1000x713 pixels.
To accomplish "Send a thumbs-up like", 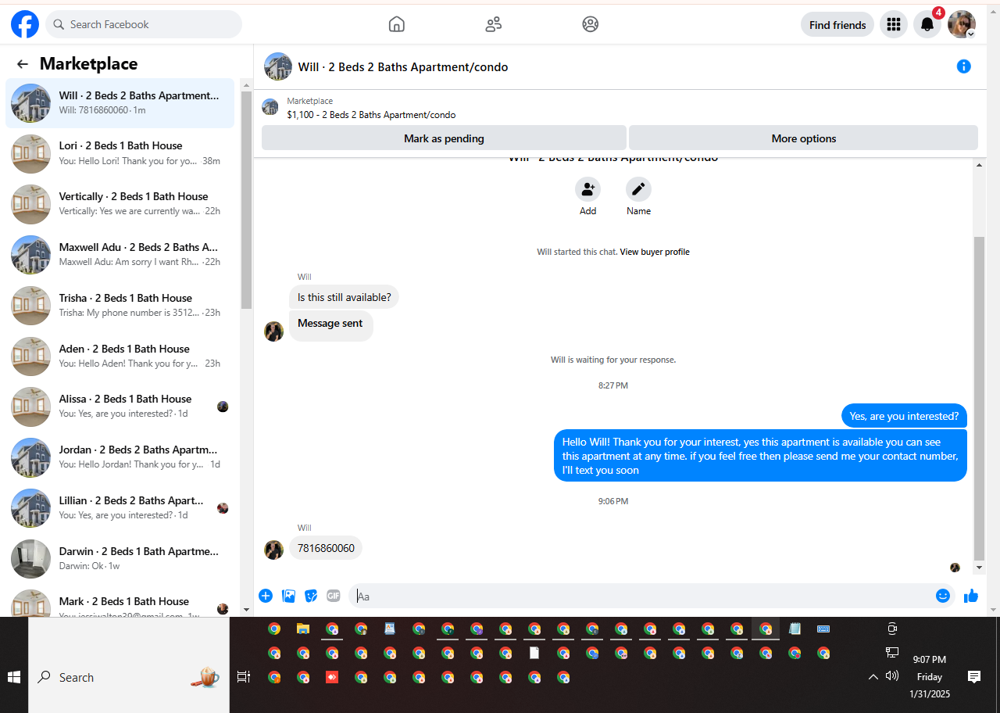I will (x=971, y=596).
